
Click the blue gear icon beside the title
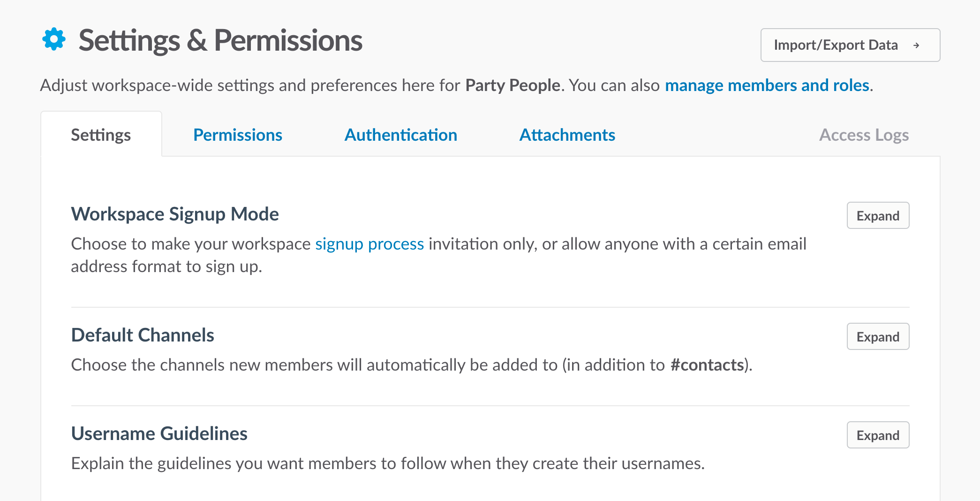click(x=54, y=39)
